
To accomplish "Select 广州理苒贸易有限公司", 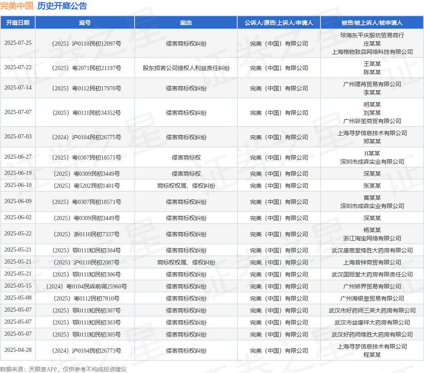I will (x=372, y=84).
